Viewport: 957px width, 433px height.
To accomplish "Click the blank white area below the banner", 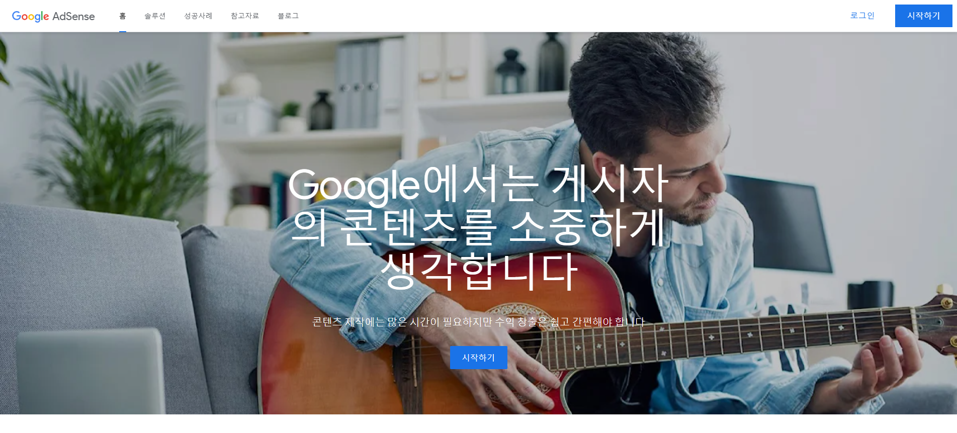I will (x=478, y=424).
